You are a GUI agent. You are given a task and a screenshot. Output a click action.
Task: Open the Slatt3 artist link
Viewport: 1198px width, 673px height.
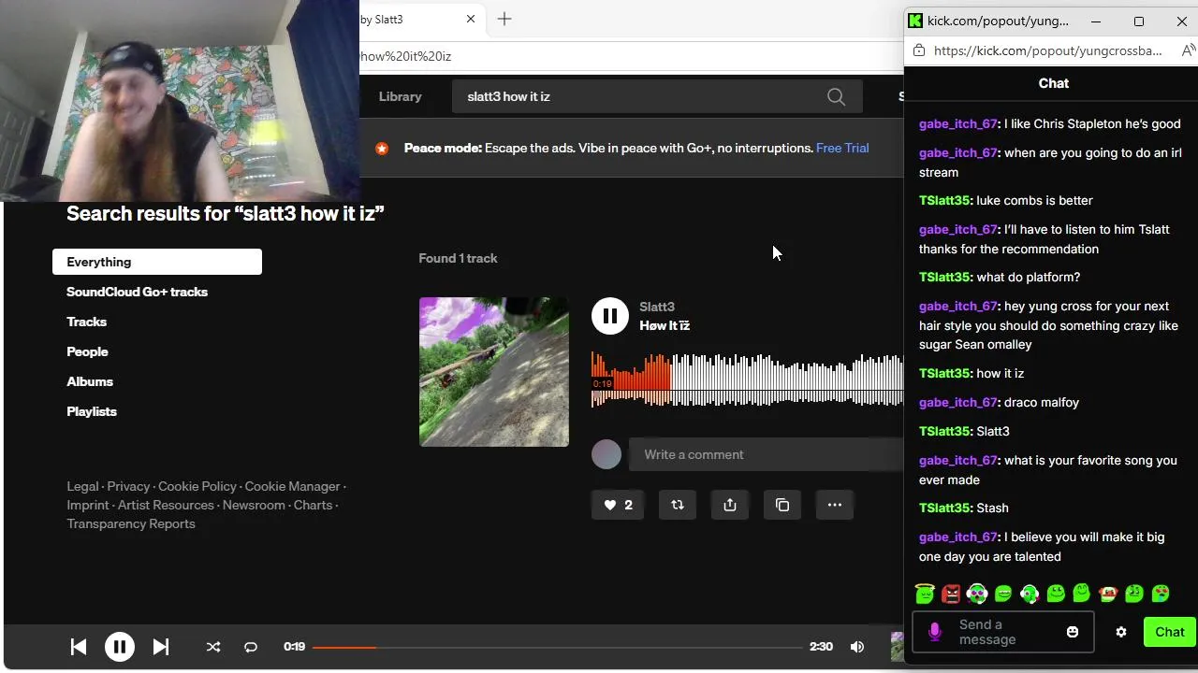[657, 307]
